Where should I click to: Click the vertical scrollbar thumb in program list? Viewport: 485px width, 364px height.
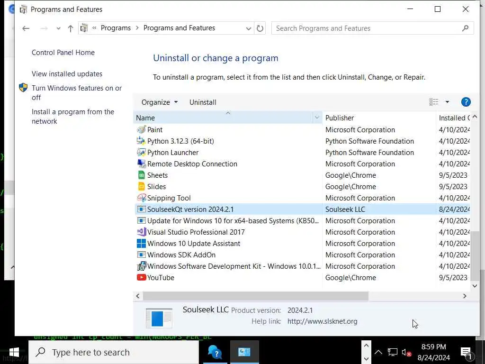coord(475,255)
